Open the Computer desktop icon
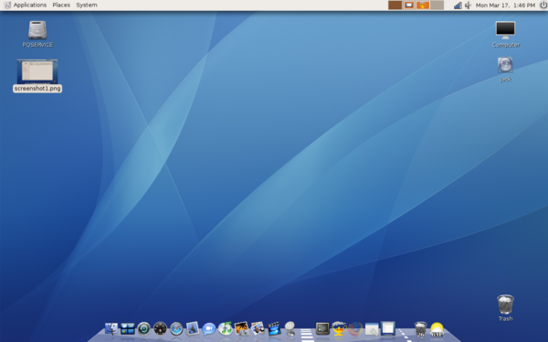 pyautogui.click(x=506, y=35)
